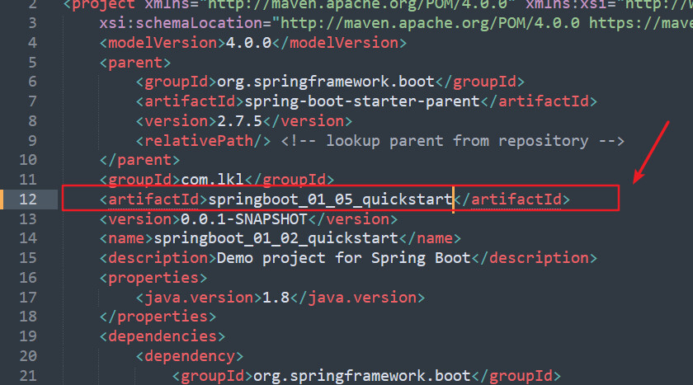Click name value springboot_01_02_quickstart
Viewport: 693px width, 385px height.
click(276, 238)
